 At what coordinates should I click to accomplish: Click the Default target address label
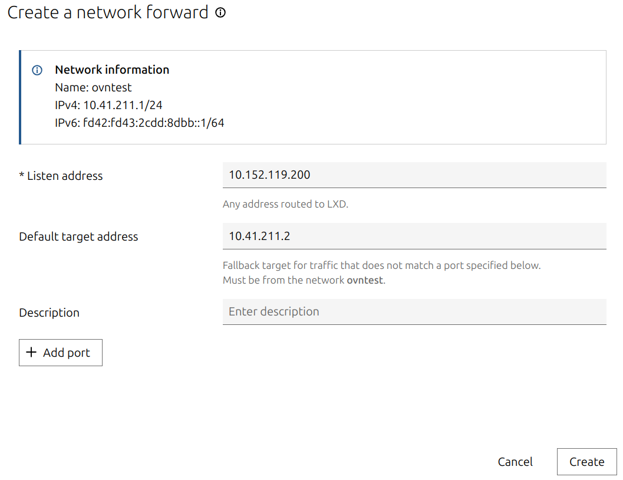[78, 236]
